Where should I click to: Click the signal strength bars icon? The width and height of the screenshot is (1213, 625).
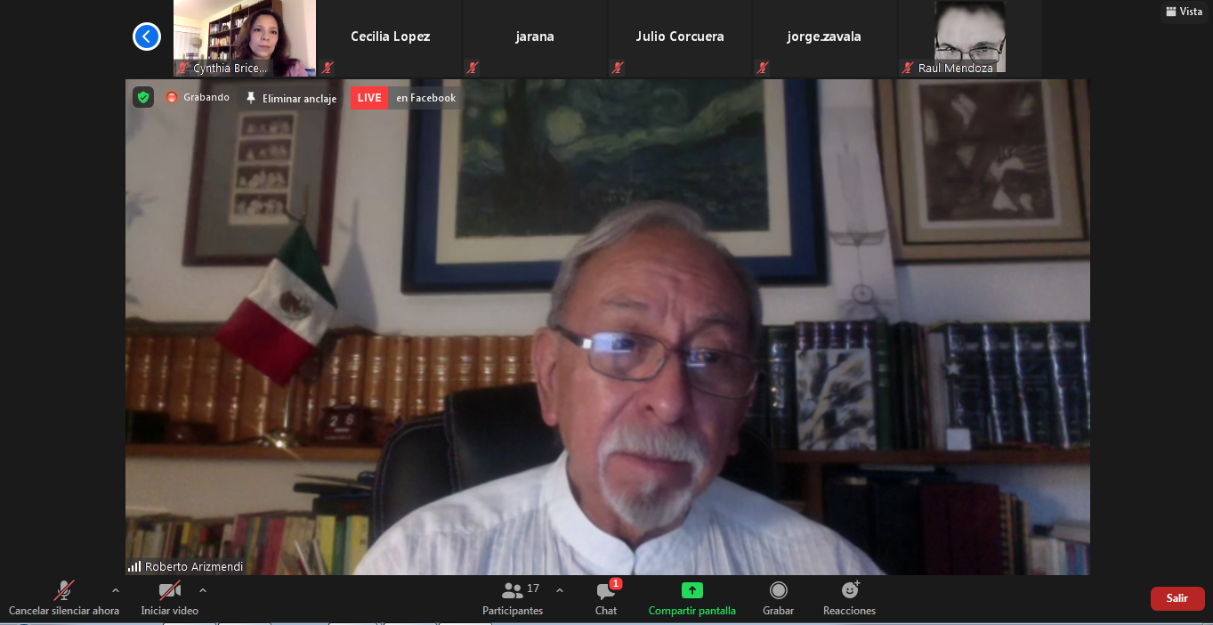click(134, 566)
